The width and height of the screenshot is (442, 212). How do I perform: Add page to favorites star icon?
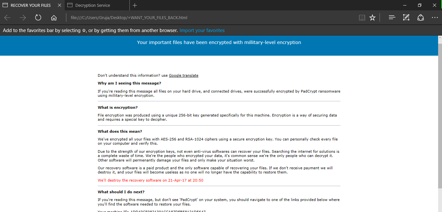click(x=372, y=18)
